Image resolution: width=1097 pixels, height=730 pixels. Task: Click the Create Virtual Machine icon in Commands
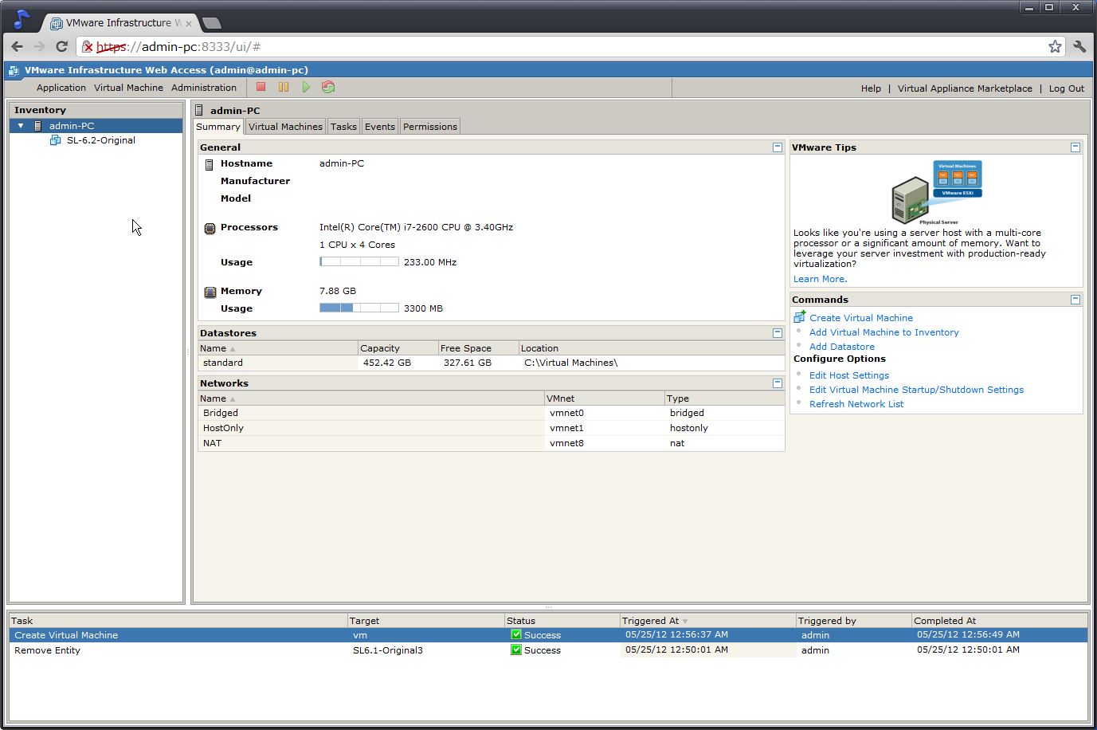[x=800, y=317]
